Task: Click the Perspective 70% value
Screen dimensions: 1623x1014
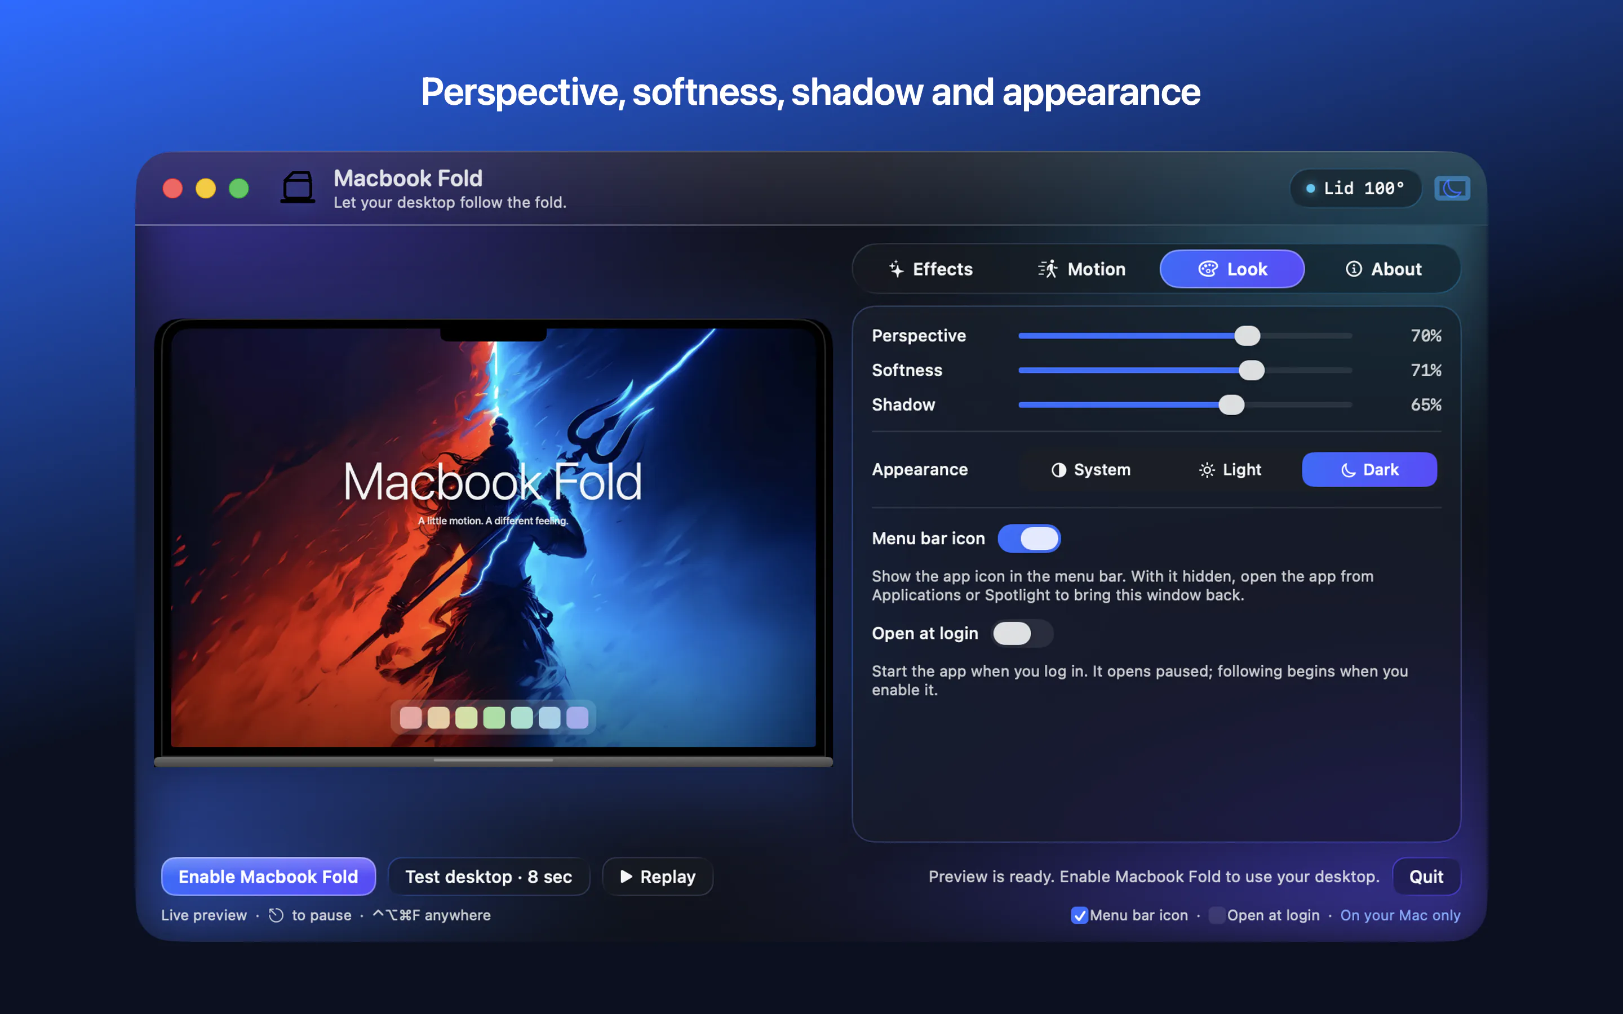Action: click(x=1426, y=335)
